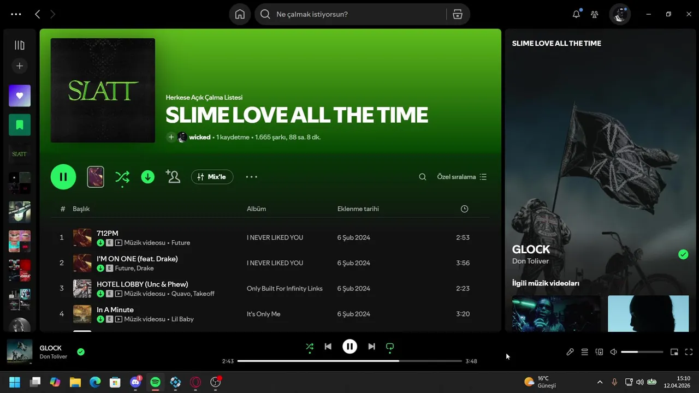Select the 712PM track title

coord(108,233)
